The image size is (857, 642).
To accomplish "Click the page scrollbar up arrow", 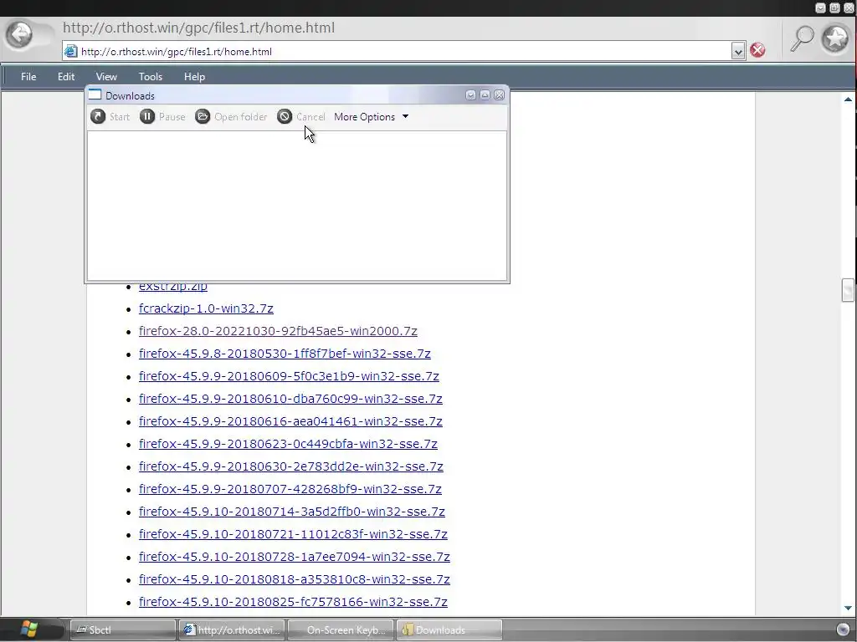I will [848, 99].
